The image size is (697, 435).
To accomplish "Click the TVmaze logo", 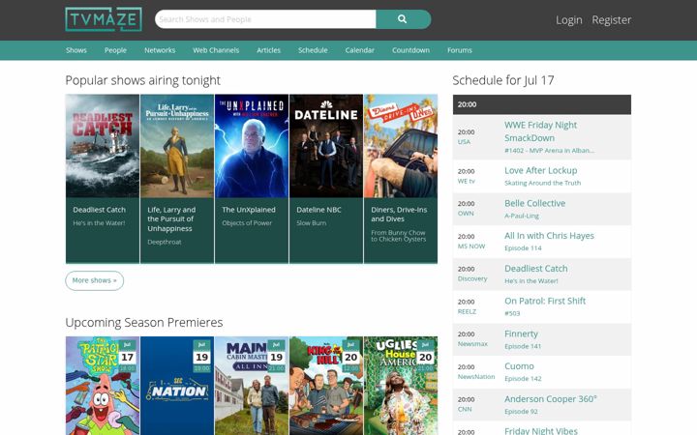I will (104, 19).
